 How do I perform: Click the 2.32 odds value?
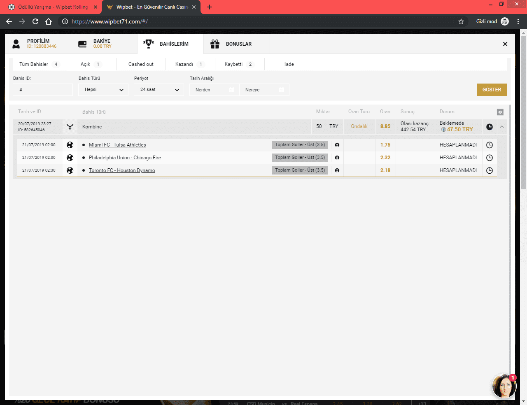[x=385, y=158]
